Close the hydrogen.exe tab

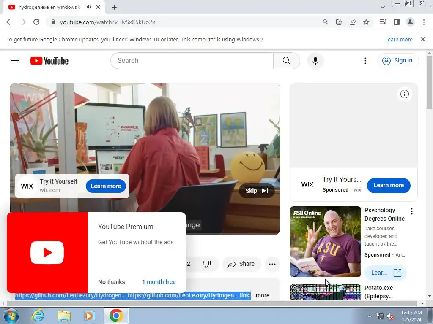(98, 7)
